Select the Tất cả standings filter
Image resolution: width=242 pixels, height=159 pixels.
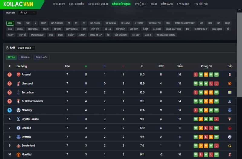[x=11, y=57]
